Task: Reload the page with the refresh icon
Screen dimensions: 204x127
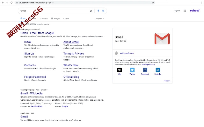Action: [x=11, y=3]
